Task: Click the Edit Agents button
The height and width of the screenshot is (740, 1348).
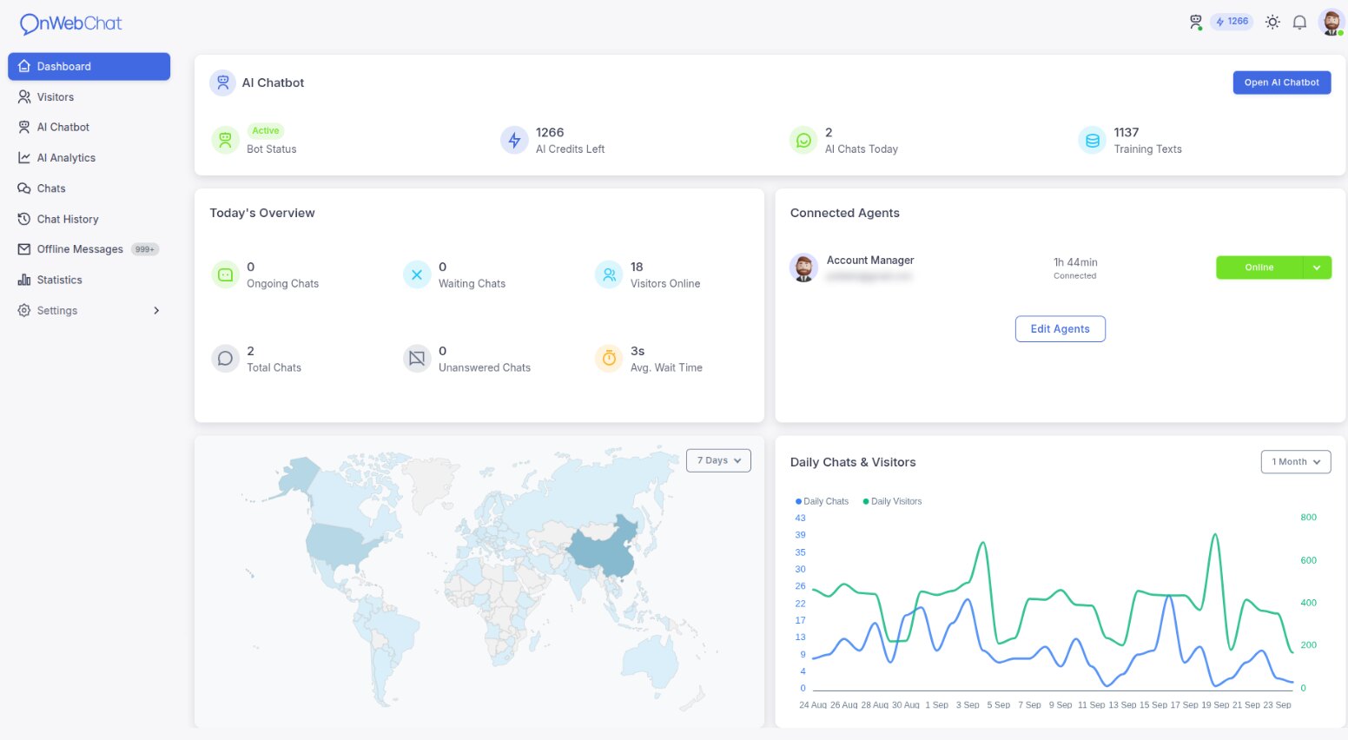Action: click(1060, 329)
